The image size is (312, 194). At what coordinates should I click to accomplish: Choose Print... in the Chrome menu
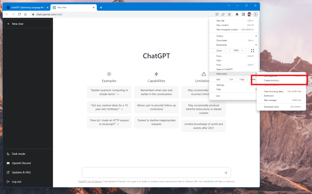[x=234, y=56]
